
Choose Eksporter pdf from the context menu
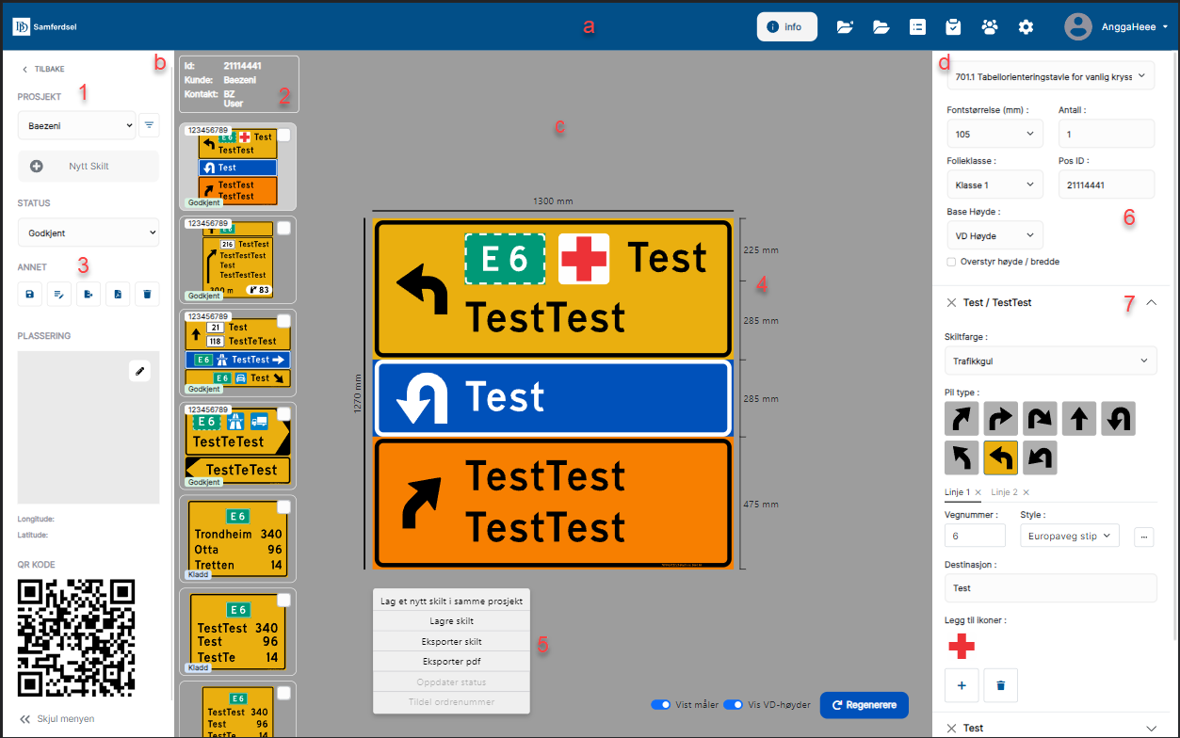pos(451,661)
